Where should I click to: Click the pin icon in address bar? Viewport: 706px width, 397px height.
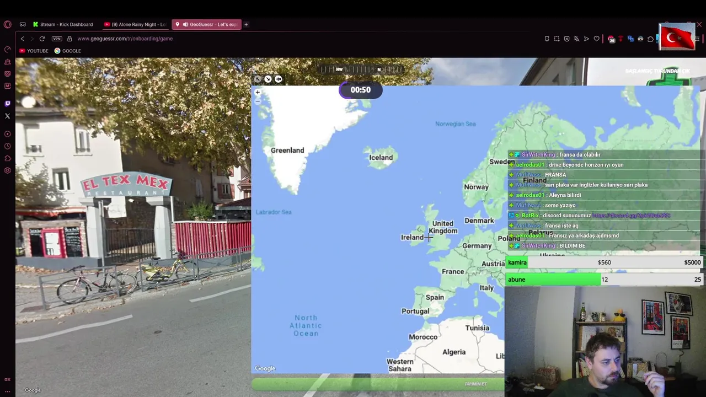547,39
